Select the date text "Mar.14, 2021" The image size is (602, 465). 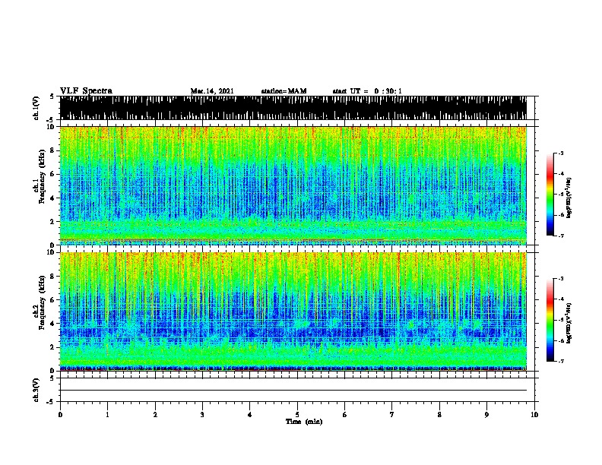[212, 91]
